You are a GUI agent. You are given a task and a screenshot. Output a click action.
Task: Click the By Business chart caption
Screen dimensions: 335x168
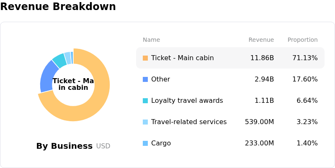[64, 146]
